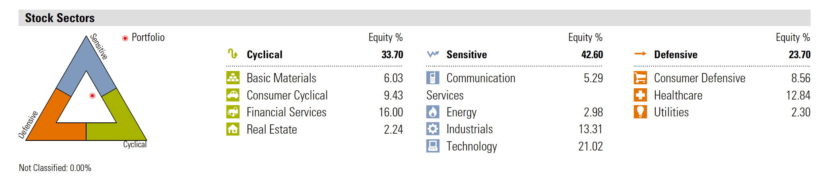
Task: Click the Communication Services phone icon
Action: (x=433, y=78)
